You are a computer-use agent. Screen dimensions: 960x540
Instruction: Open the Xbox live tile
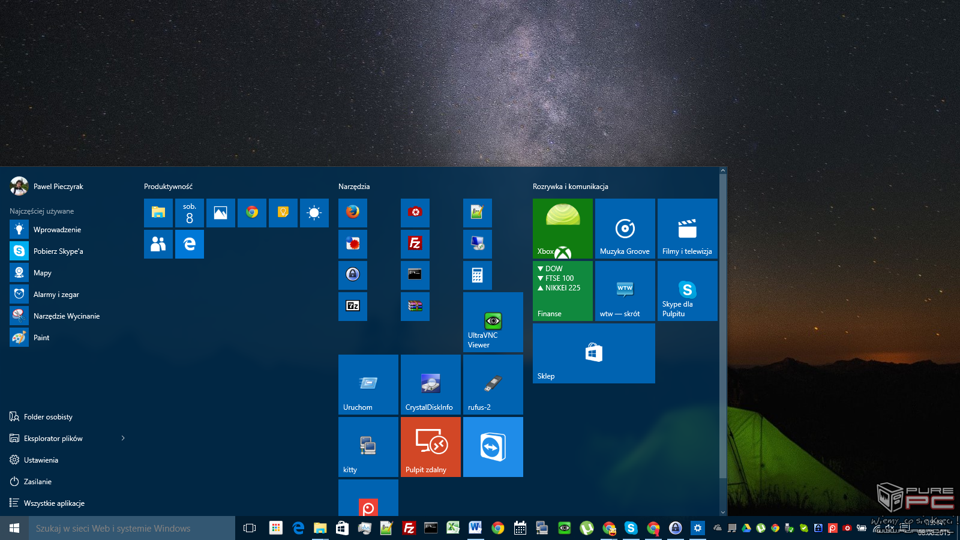click(563, 228)
